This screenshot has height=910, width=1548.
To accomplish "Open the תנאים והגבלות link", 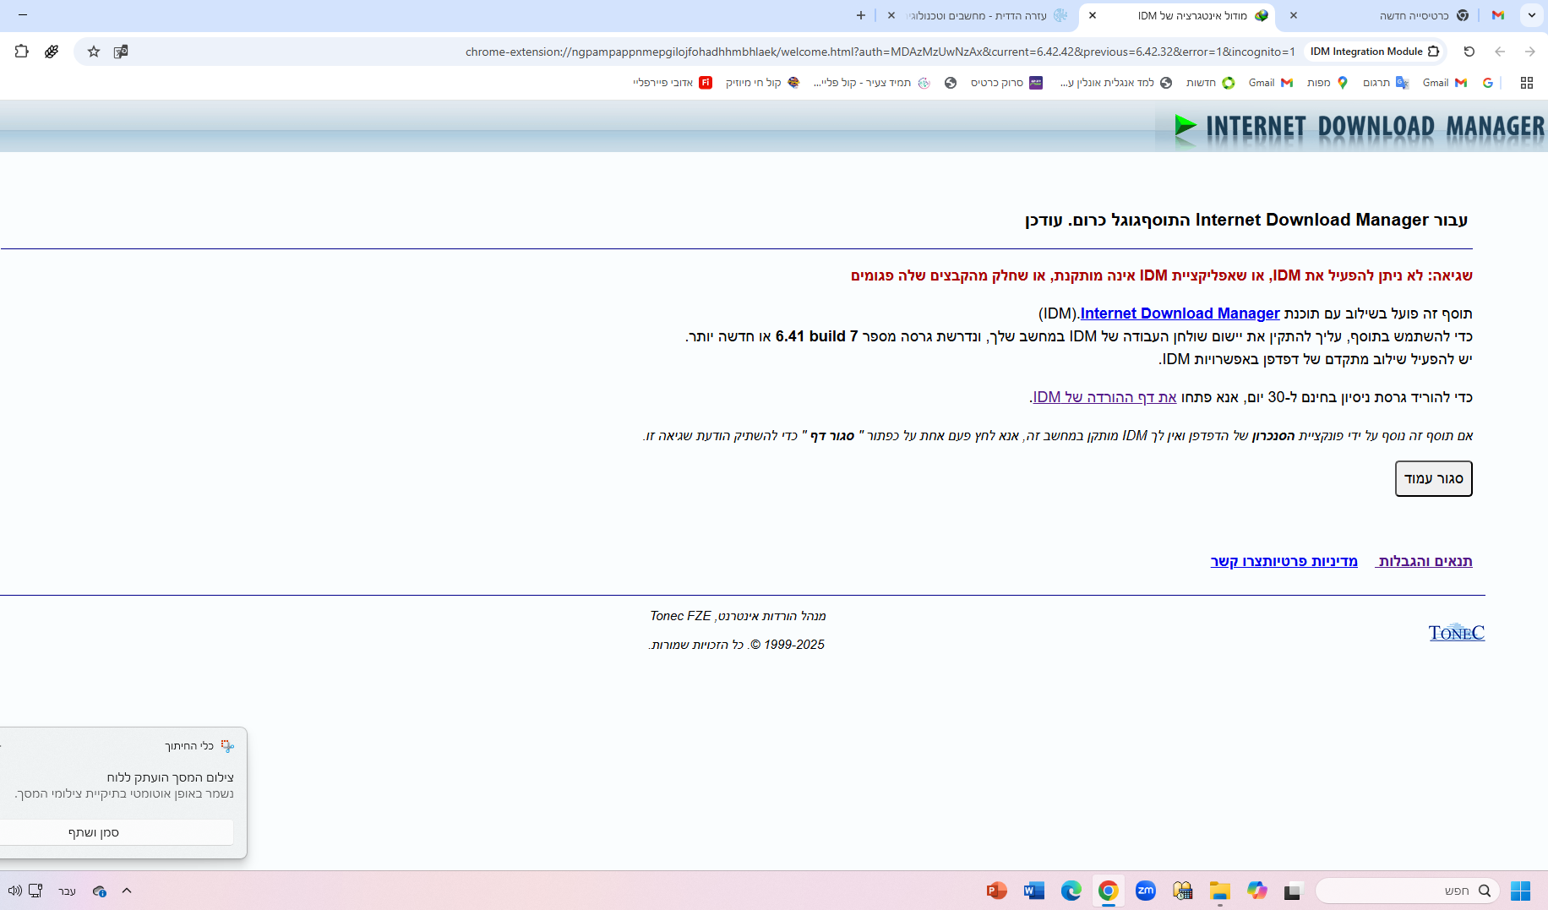I will [x=1424, y=561].
